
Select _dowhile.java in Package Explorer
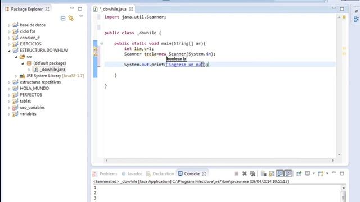coord(52,70)
